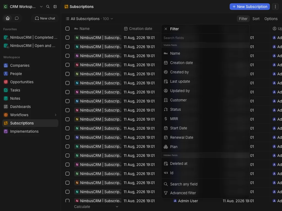This screenshot has height=211, width=282.
Task: Check the second subscription row checkbox
Action: click(x=67, y=47)
